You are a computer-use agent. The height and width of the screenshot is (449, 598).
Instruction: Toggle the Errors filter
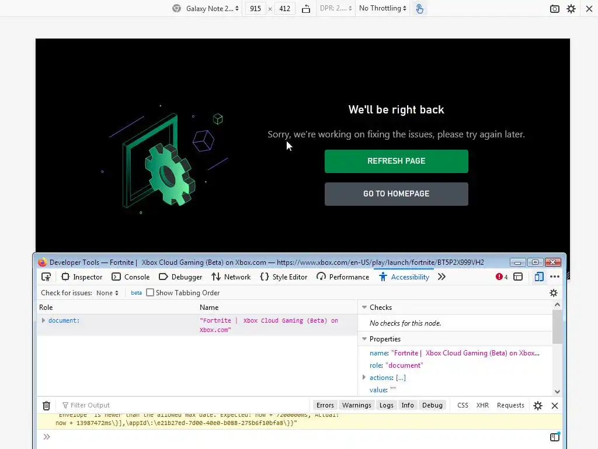[325, 406]
